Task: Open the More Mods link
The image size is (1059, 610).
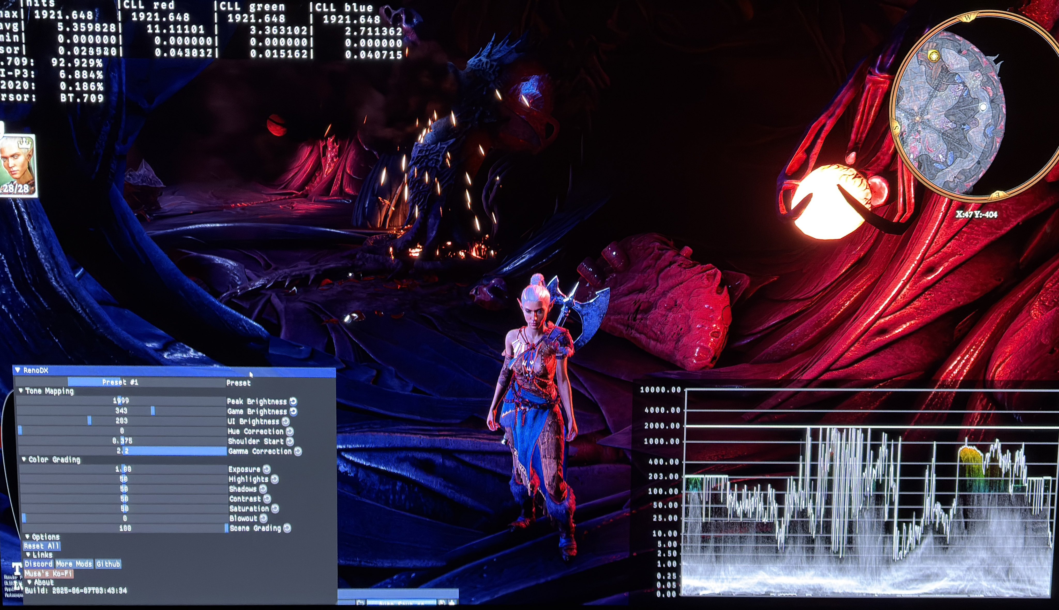Action: (74, 564)
